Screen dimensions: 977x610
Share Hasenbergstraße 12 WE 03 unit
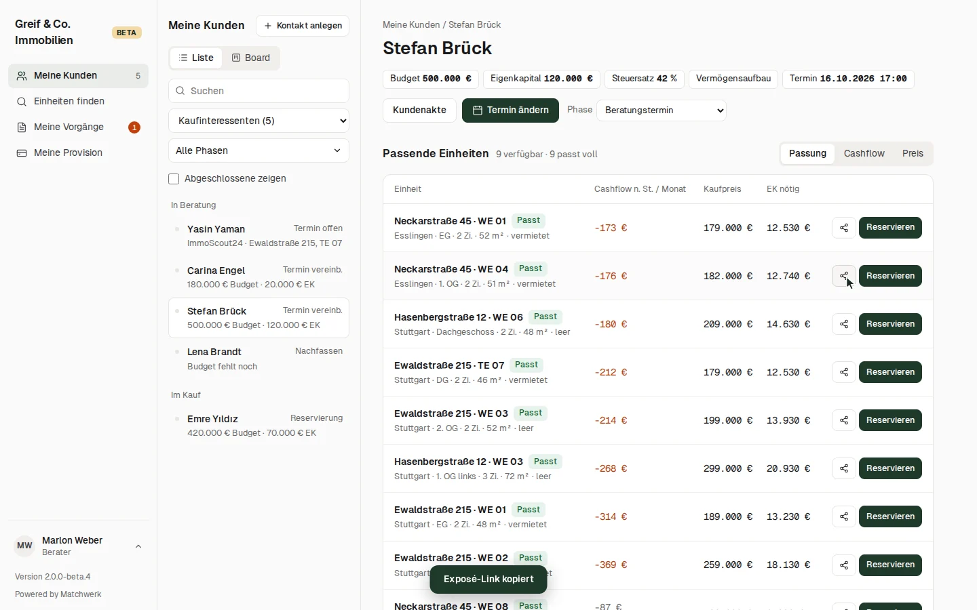pos(844,468)
